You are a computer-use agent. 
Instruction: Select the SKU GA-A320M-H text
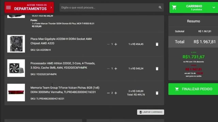tap(41, 50)
